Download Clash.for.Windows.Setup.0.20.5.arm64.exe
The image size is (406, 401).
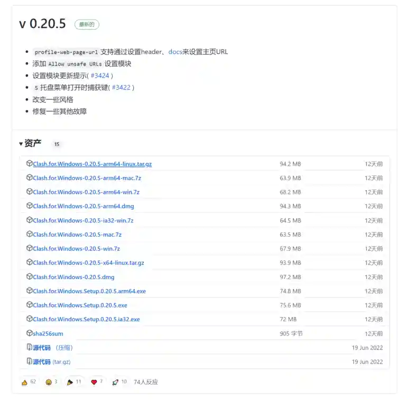coord(89,291)
